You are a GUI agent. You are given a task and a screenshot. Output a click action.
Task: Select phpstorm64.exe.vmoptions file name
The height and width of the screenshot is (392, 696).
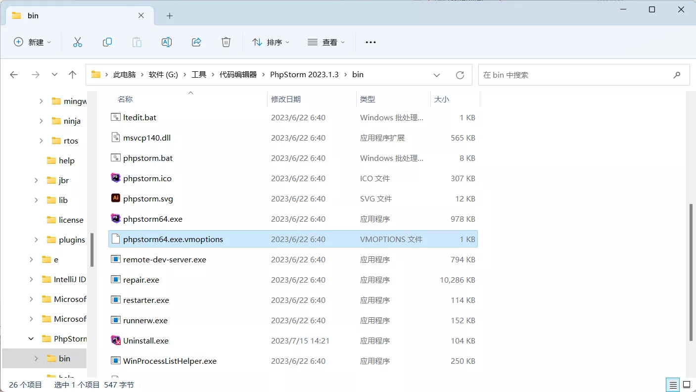(x=173, y=239)
